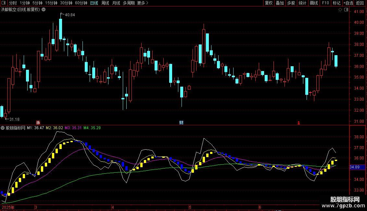The width and height of the screenshot is (367, 211).
Task: Click the 复权 adjustment button
Action: [269, 3]
